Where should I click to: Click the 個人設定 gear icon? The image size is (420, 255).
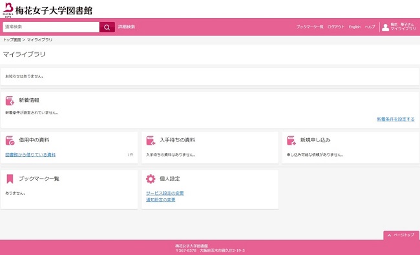point(151,179)
